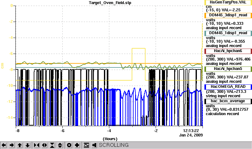Click the Target_Oven_Field.stp plot title
Viewport: 252px width, 149px height.
coord(110,3)
